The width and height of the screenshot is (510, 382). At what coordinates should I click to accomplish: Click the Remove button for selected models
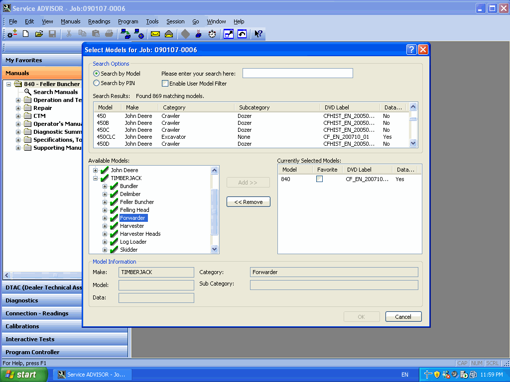point(248,201)
